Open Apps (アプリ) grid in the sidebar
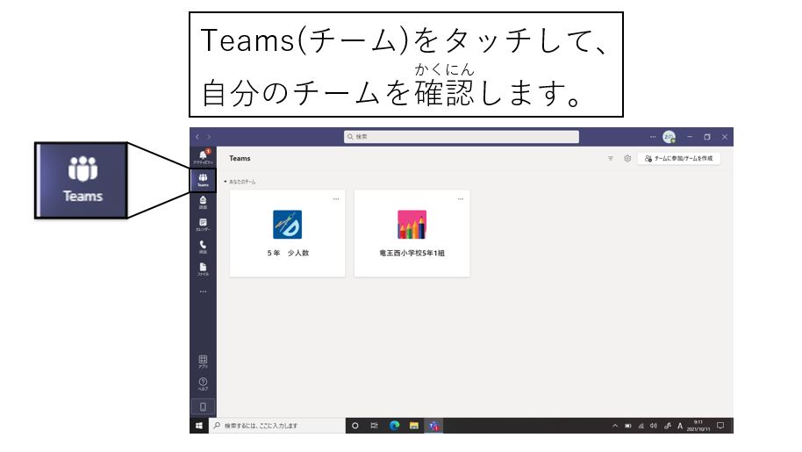This screenshot has width=802, height=452. pyautogui.click(x=203, y=362)
